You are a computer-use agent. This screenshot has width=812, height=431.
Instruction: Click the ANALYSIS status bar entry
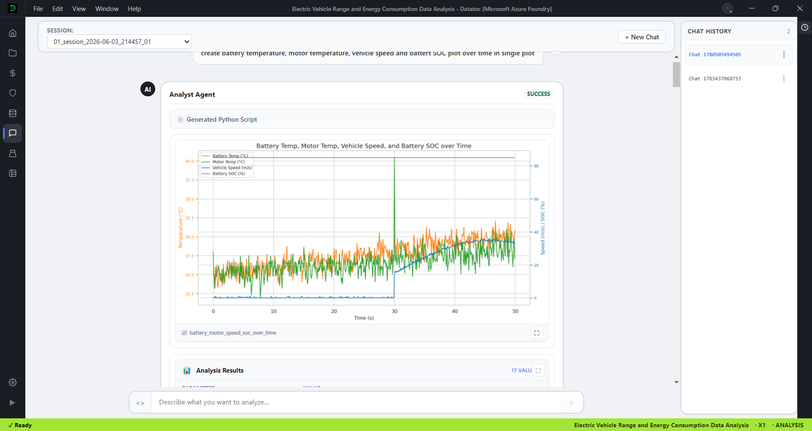(x=789, y=425)
